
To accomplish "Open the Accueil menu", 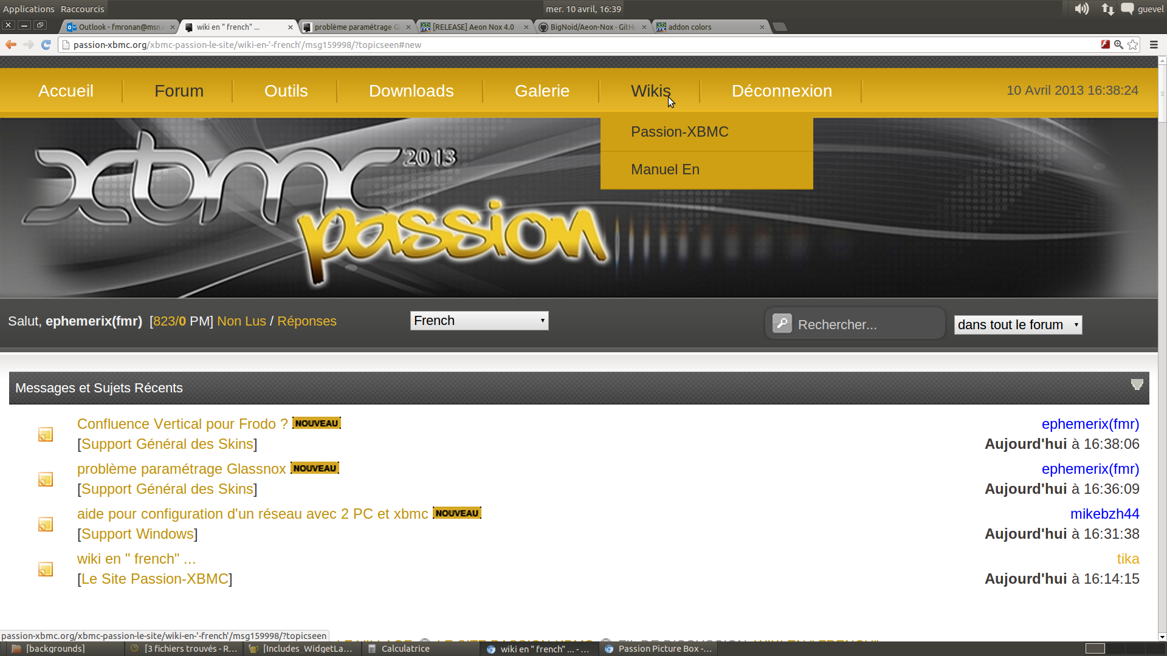I will click(x=66, y=91).
